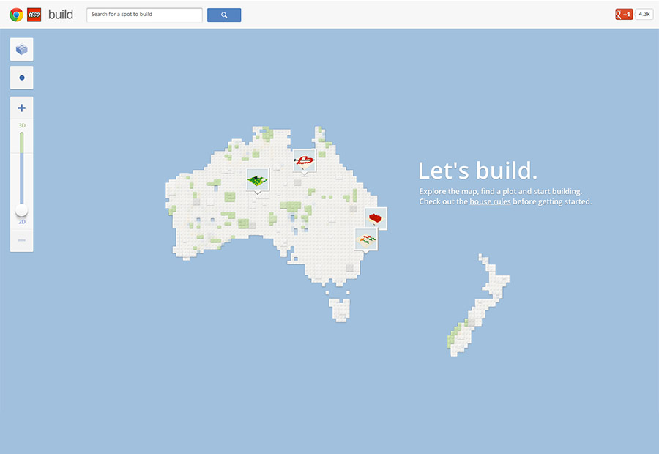Open the house rules link
The image size is (659, 454).
490,201
